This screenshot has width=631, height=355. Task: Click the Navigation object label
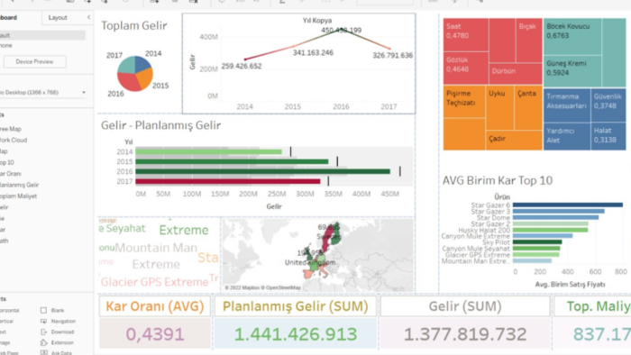pyautogui.click(x=63, y=322)
